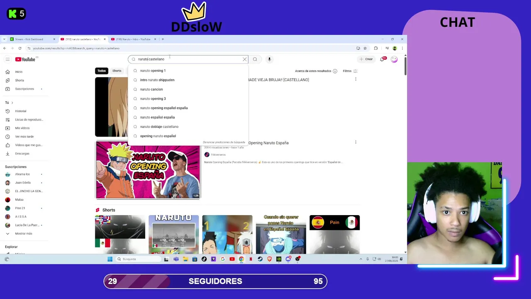Screen dimensions: 531x299
Task: Open the Chrome three-dot menu
Action: point(402,48)
